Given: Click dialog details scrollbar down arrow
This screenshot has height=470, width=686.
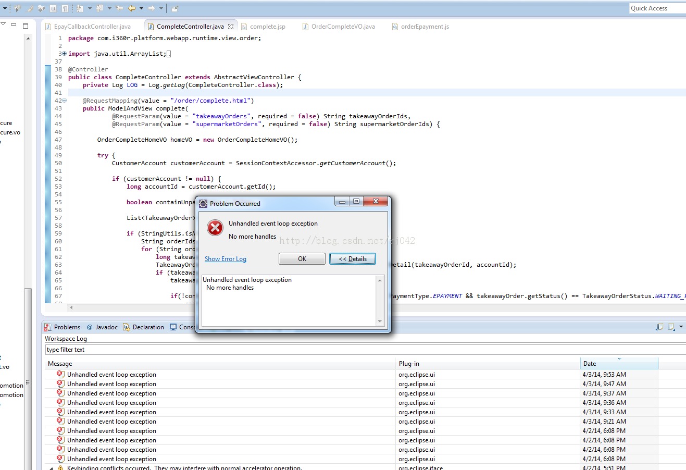Looking at the screenshot, I should point(380,321).
